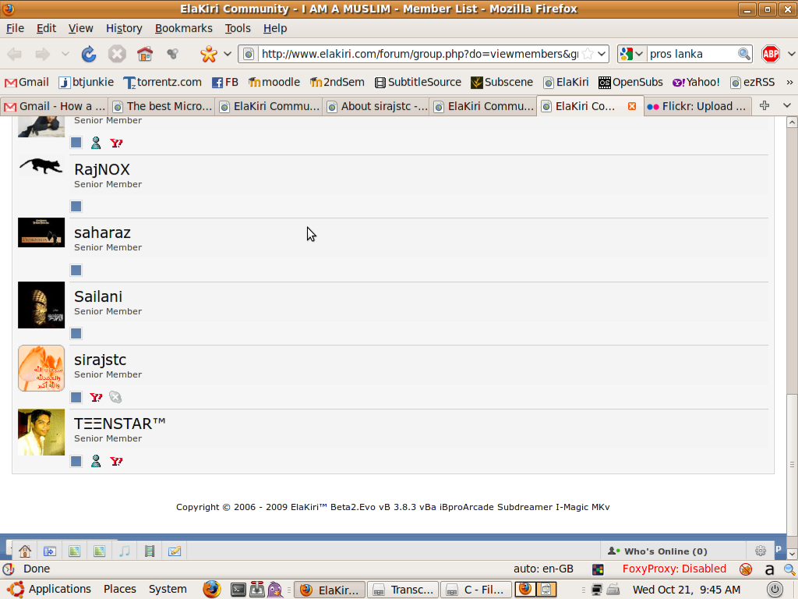Switch to the Flickr: Upload tab
Screen dimensions: 798x599
(x=697, y=106)
